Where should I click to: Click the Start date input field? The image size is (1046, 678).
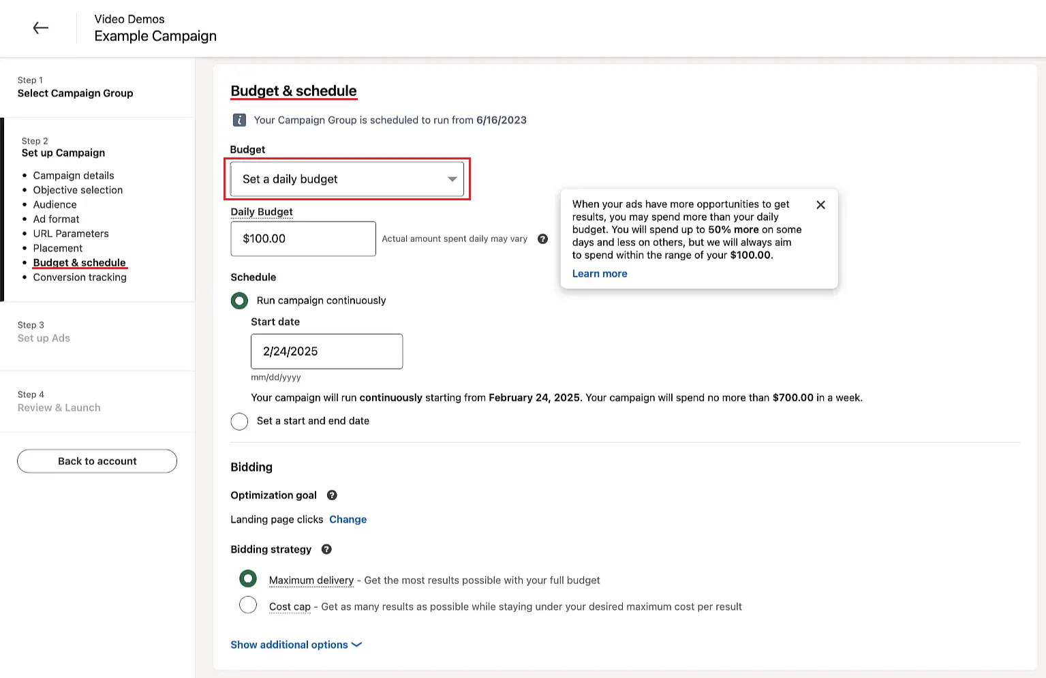[x=326, y=352]
